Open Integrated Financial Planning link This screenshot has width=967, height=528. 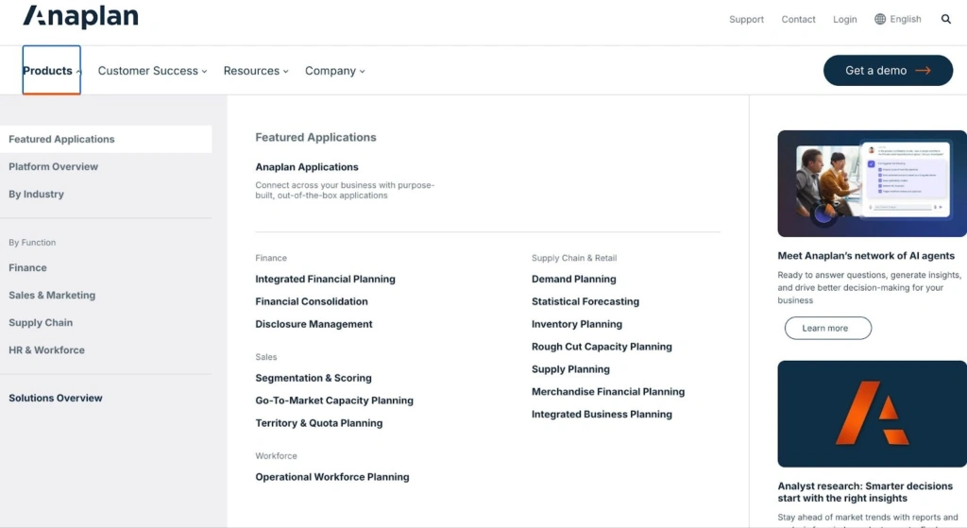tap(325, 279)
